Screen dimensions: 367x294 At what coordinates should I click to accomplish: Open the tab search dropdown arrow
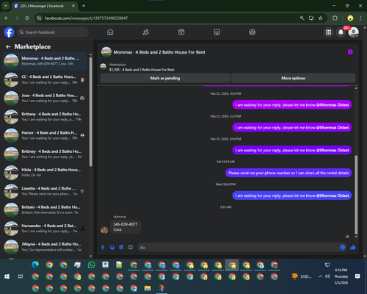(x=6, y=6)
